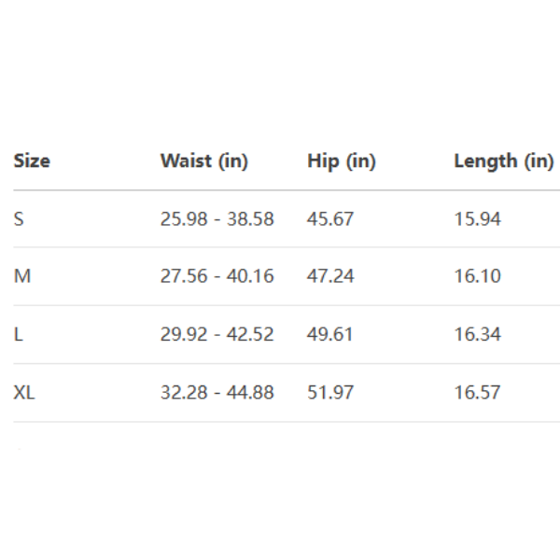This screenshot has height=560, width=560.
Task: Click hip value 51.97
Action: tap(330, 392)
